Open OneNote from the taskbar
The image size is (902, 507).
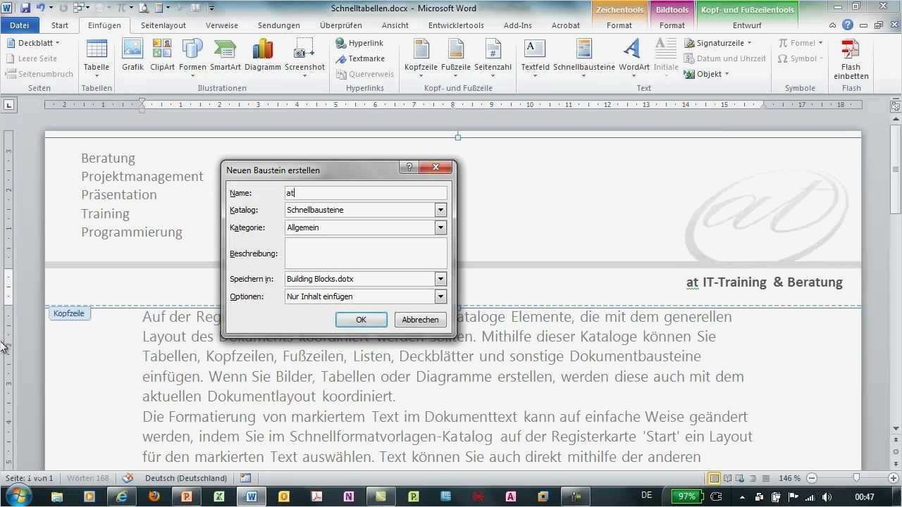(348, 496)
